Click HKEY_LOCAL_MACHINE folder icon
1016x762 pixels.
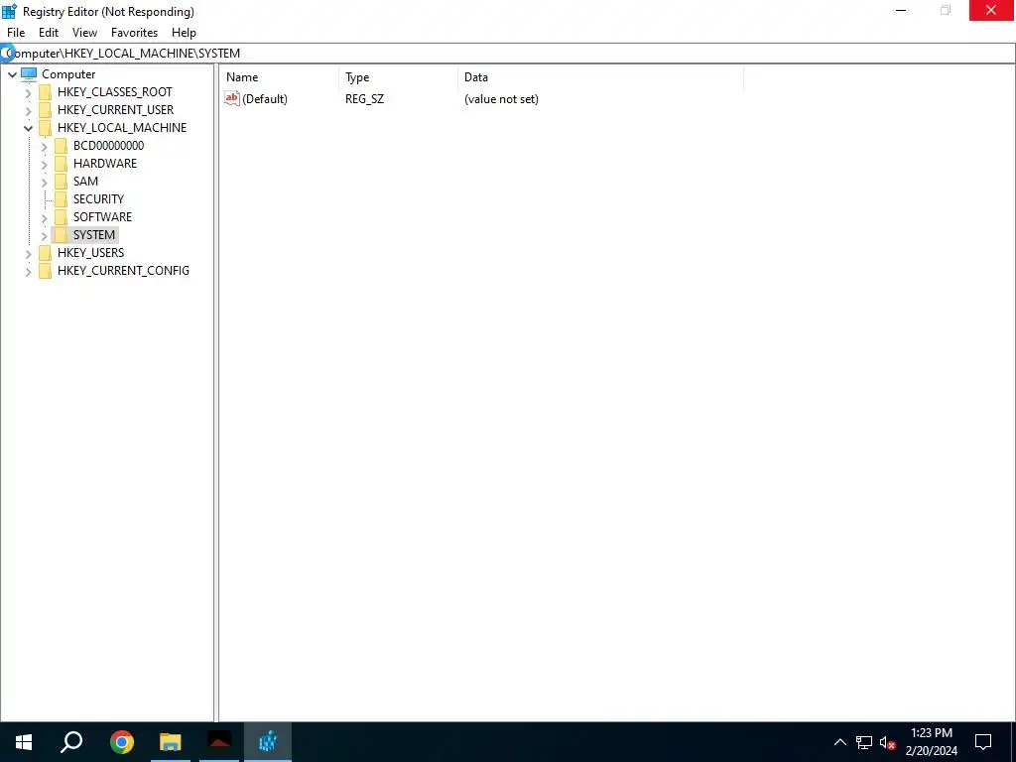(45, 128)
